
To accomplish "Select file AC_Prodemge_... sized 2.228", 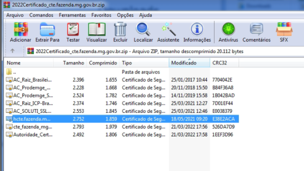I will (x=32, y=88).
